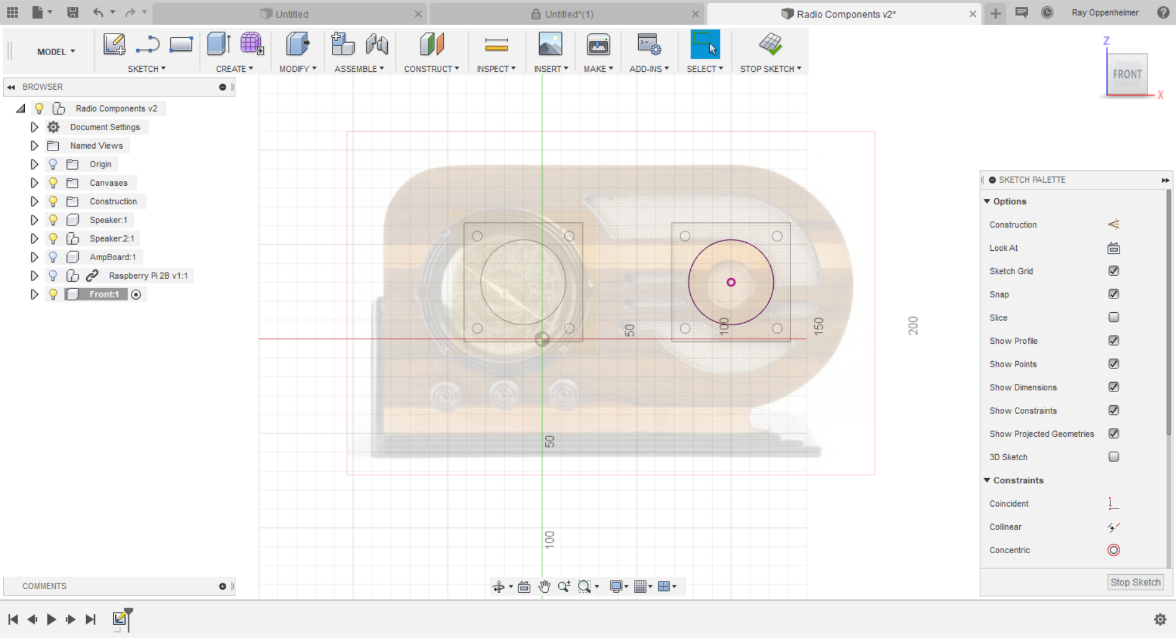This screenshot has width=1176, height=638.
Task: Click the Extrude icon in Create
Action: coord(219,44)
